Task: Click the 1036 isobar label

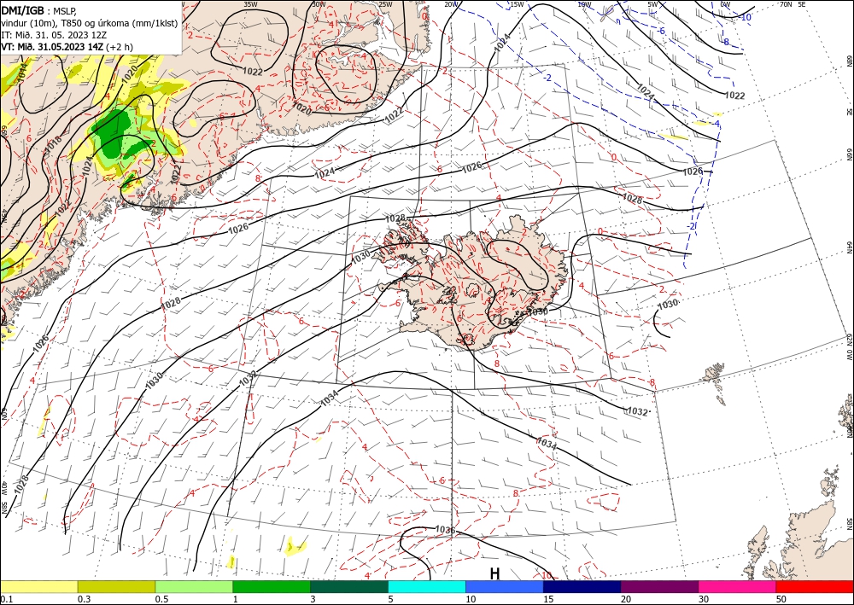Action: point(445,529)
